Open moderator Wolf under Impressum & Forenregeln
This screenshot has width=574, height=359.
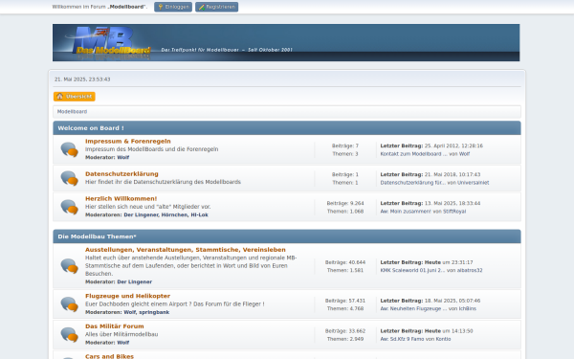coord(123,158)
